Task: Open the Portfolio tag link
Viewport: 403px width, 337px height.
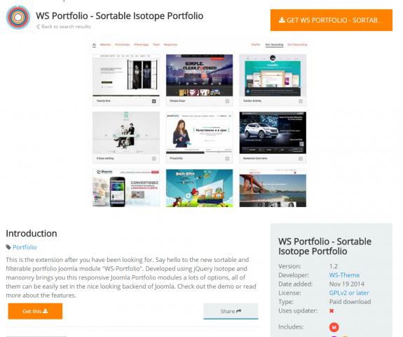Action: coord(25,247)
